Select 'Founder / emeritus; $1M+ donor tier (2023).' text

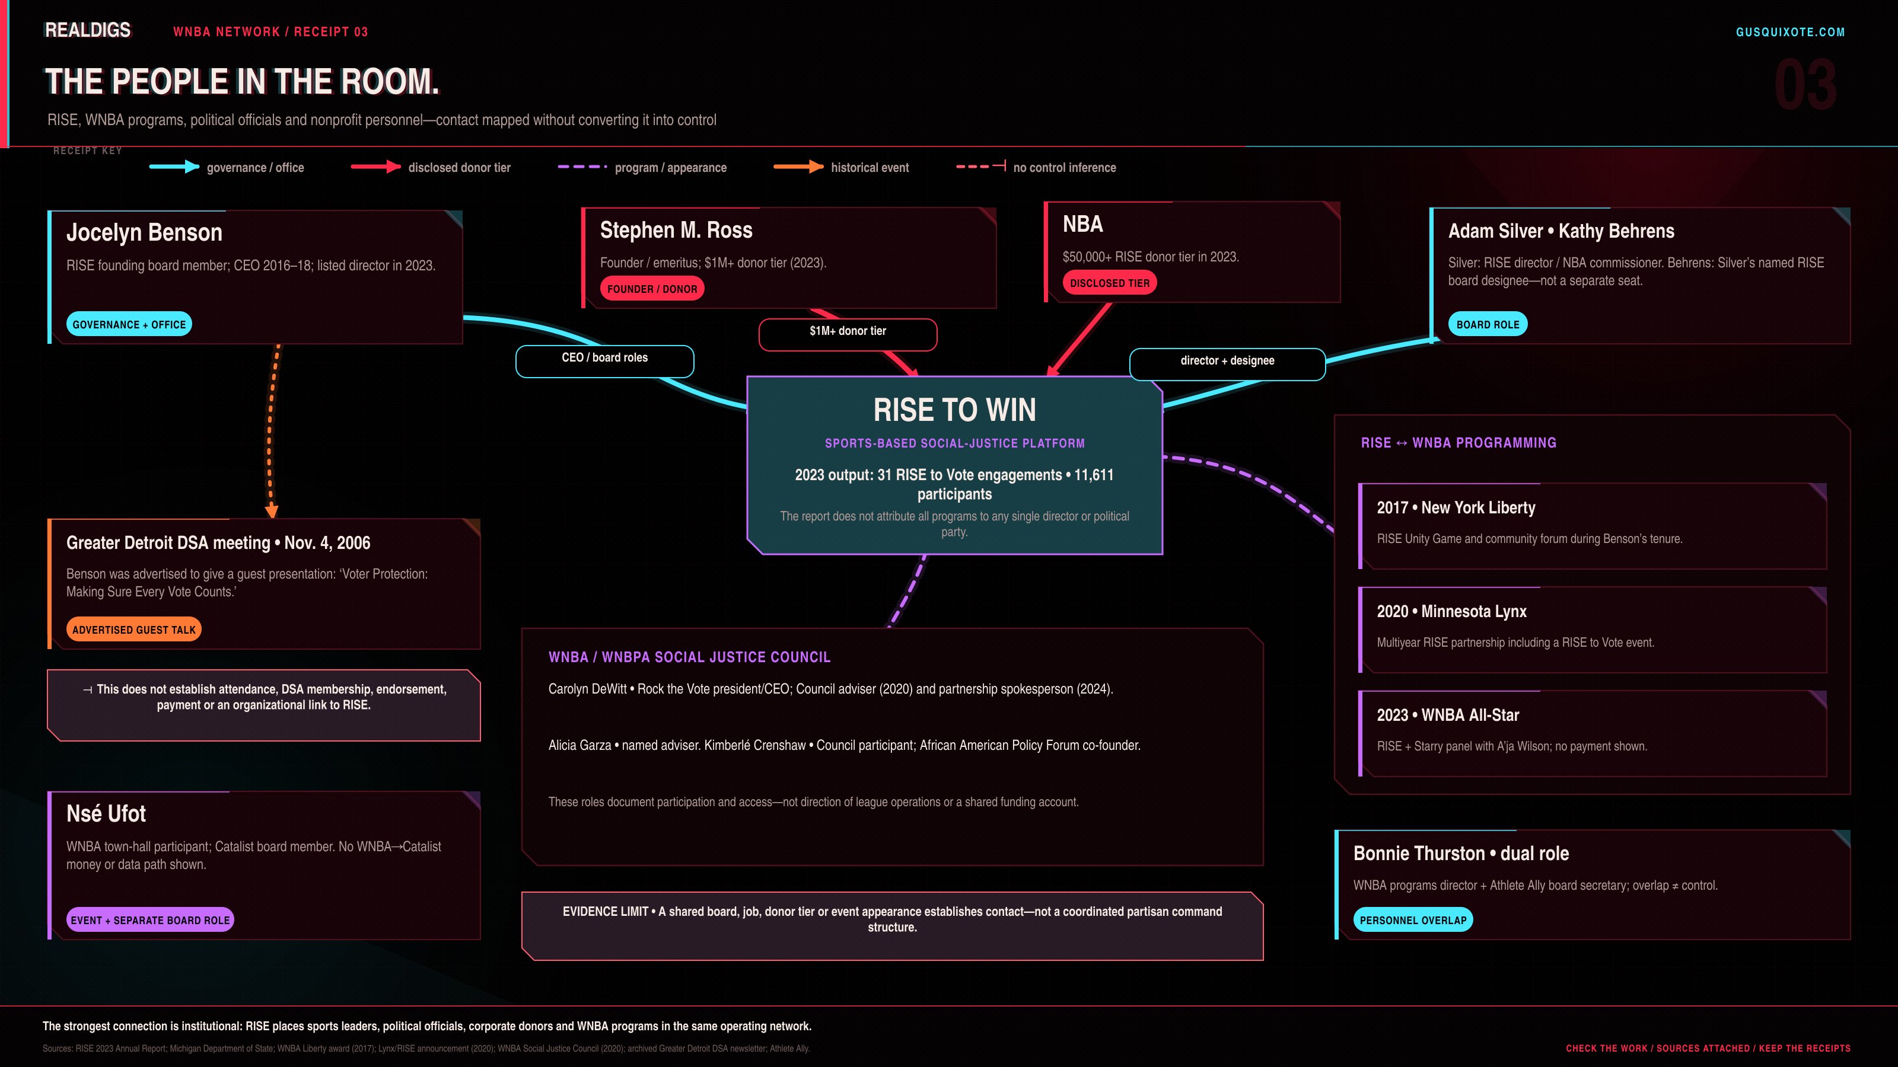[x=713, y=263]
